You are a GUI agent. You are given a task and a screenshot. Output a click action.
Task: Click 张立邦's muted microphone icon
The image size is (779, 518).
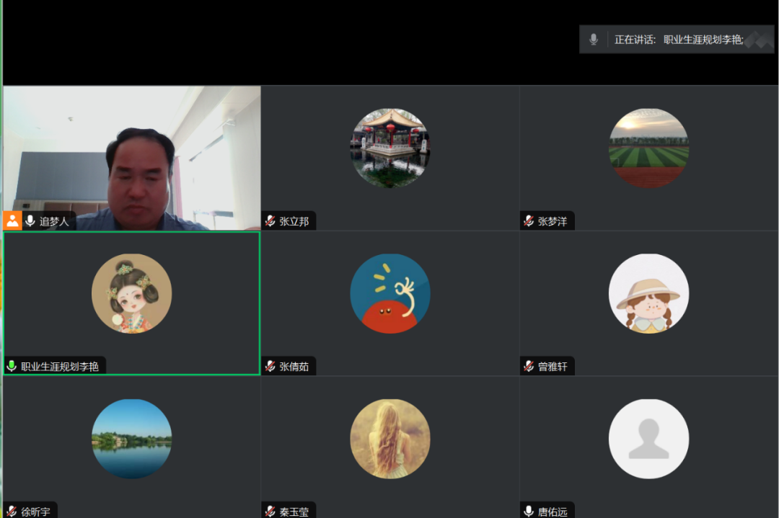(270, 221)
